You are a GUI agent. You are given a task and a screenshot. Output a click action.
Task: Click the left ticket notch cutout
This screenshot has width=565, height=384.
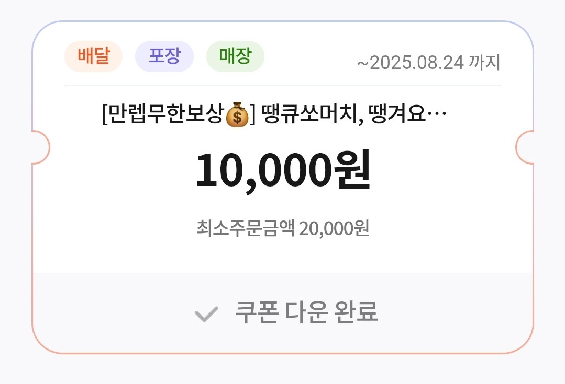(40, 147)
